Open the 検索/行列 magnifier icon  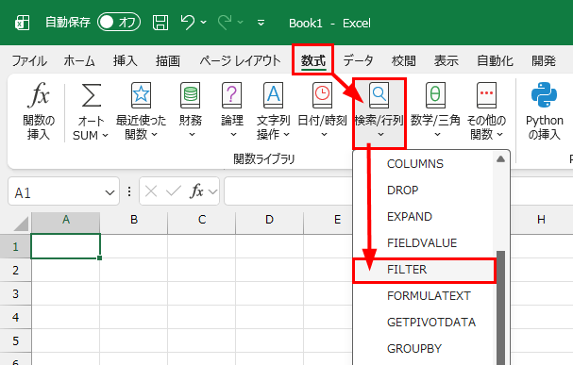click(379, 95)
